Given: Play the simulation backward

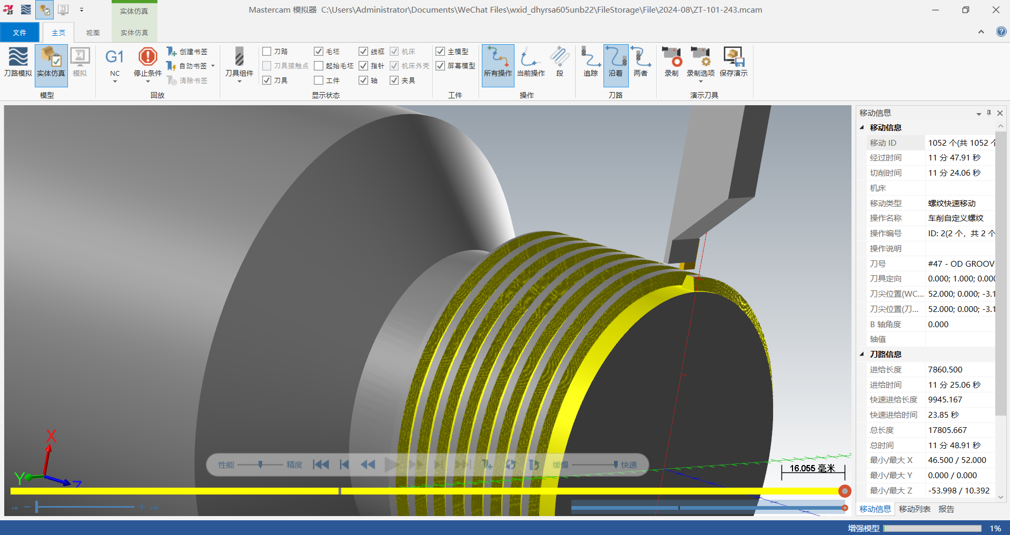Looking at the screenshot, I should [368, 465].
